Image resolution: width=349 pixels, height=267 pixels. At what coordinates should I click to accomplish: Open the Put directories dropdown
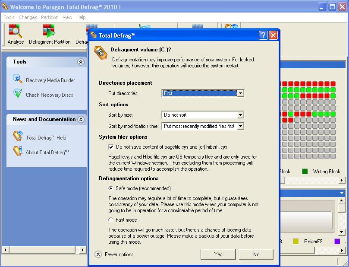[x=240, y=93]
